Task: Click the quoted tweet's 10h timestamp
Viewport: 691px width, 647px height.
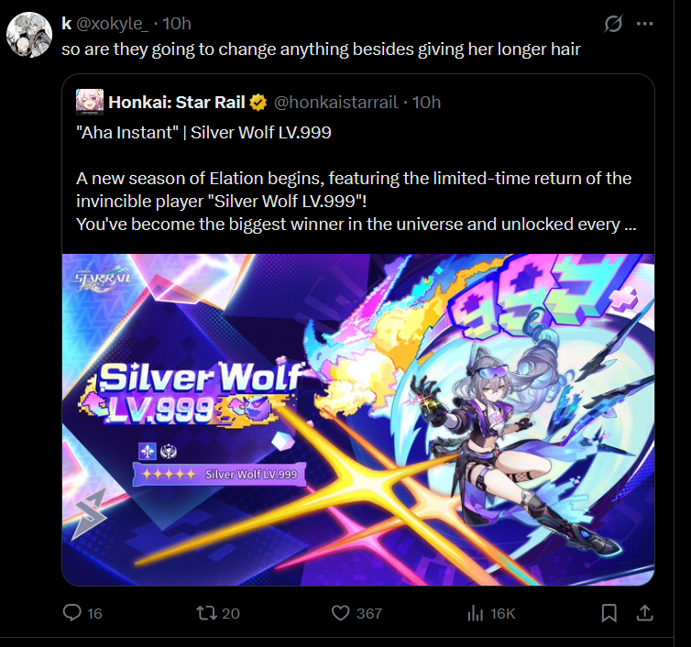Action: (x=426, y=103)
